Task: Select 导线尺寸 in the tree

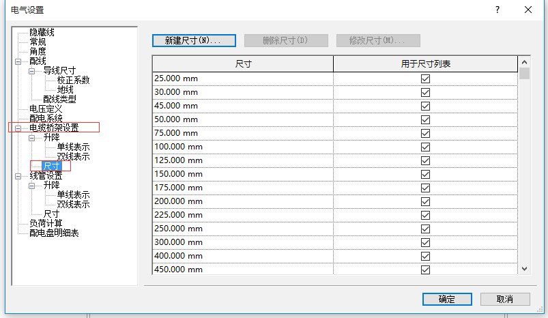Action: (x=59, y=70)
